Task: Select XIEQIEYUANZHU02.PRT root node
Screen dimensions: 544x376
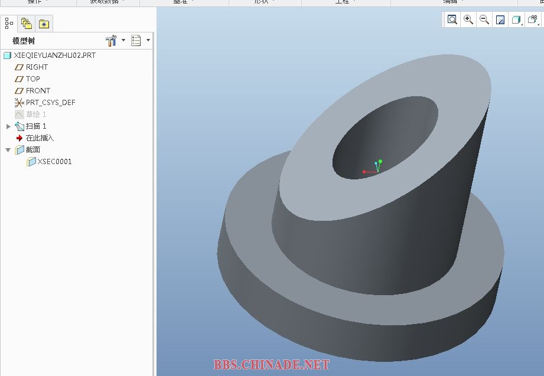Action: (x=50, y=55)
